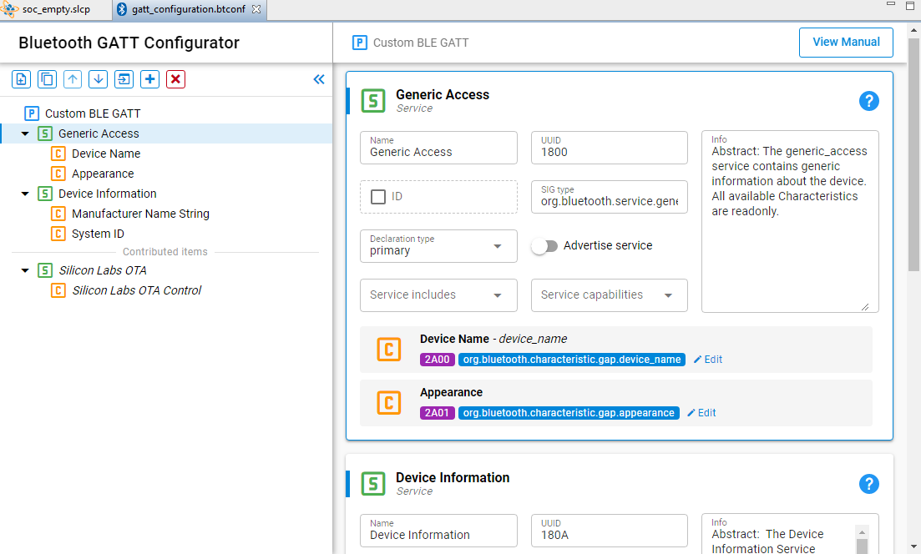The width and height of the screenshot is (921, 554).
Task: Move the selected item up
Action: coord(73,78)
